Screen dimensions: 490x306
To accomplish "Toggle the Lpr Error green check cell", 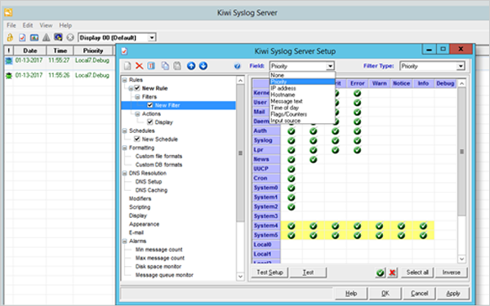I will pos(357,150).
